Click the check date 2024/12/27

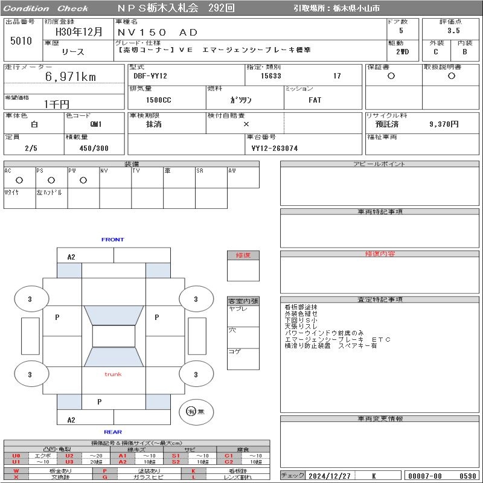tap(330, 476)
